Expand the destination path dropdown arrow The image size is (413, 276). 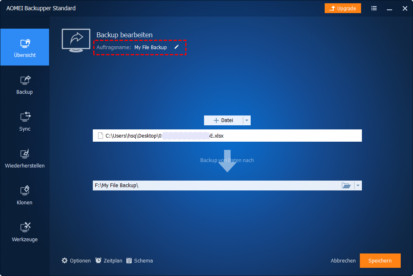[x=358, y=186]
